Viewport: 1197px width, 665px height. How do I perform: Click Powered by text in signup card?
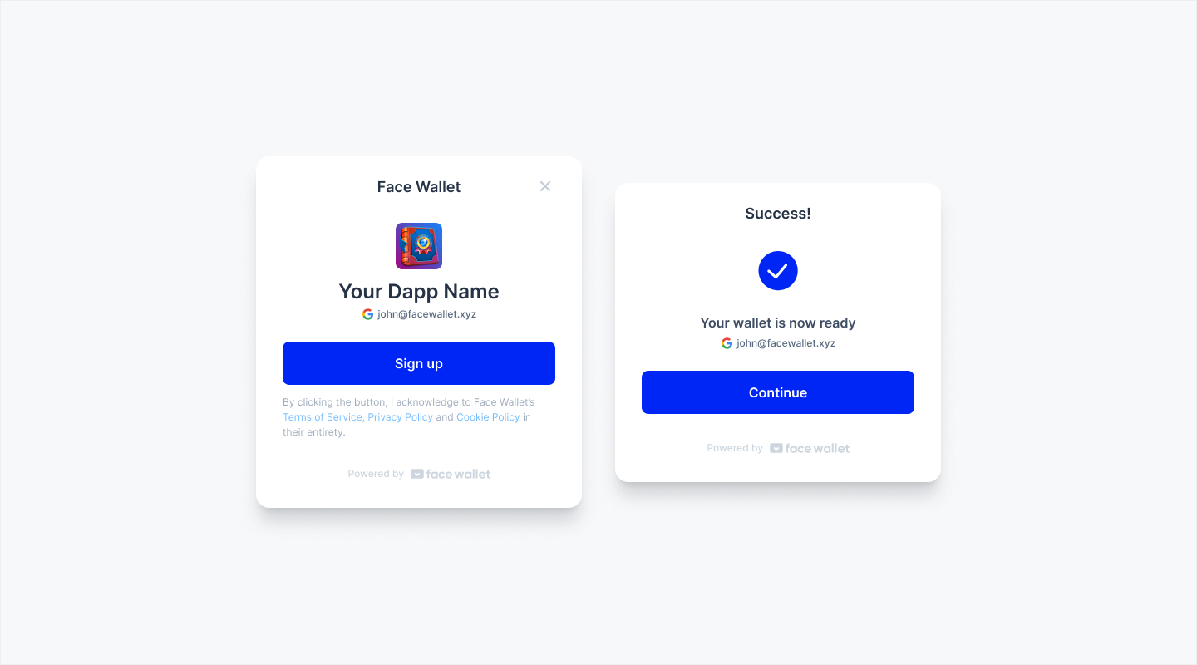[376, 474]
